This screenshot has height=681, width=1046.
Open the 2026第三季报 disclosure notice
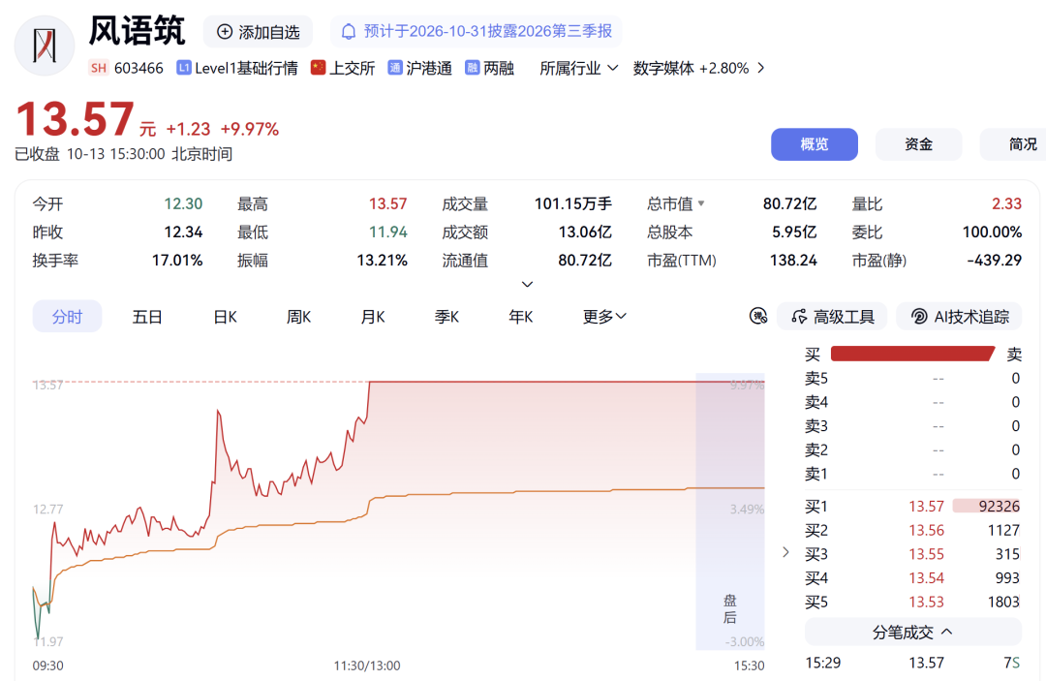coord(477,31)
